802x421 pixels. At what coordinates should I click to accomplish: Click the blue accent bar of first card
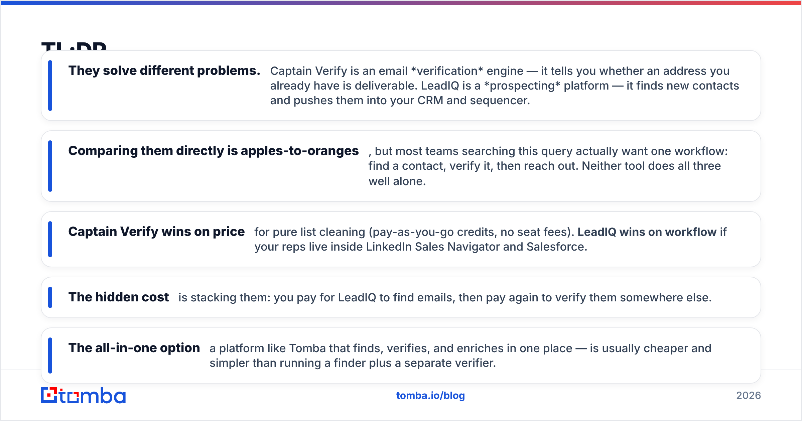(x=50, y=86)
